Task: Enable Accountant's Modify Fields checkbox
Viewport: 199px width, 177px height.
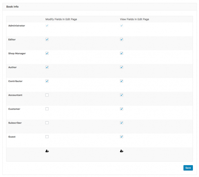Action: click(47, 95)
